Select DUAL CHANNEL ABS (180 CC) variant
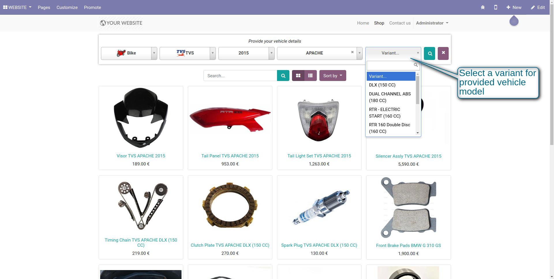 tap(391, 97)
